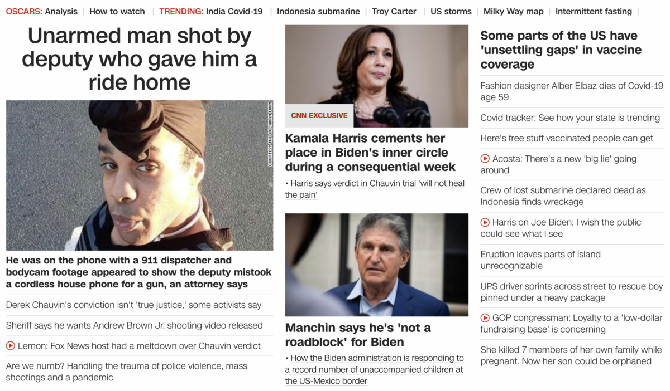
Task: Read 'Covid tracker: See how your state' story
Action: coord(570,118)
